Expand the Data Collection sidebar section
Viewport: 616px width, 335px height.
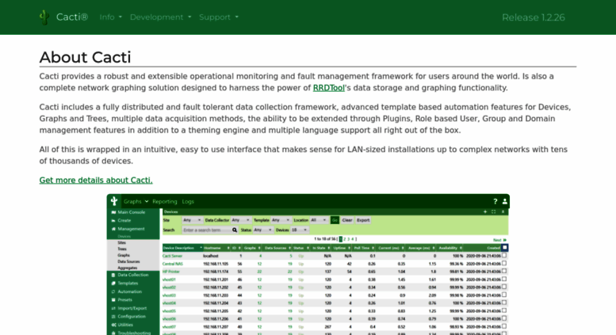[x=132, y=275]
